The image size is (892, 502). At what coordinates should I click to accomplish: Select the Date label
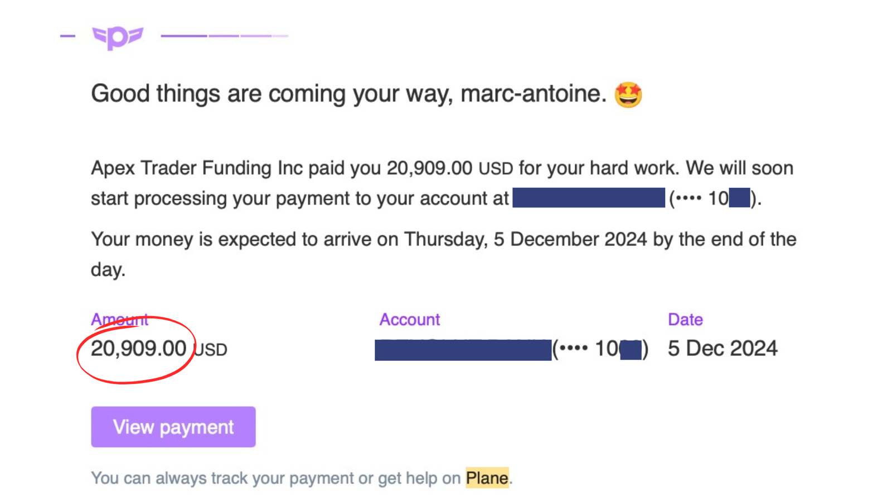(685, 320)
